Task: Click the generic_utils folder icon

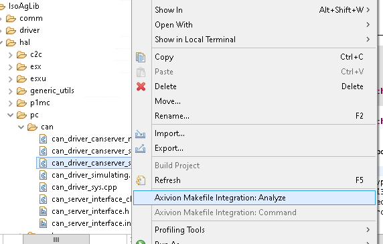Action: point(21,90)
